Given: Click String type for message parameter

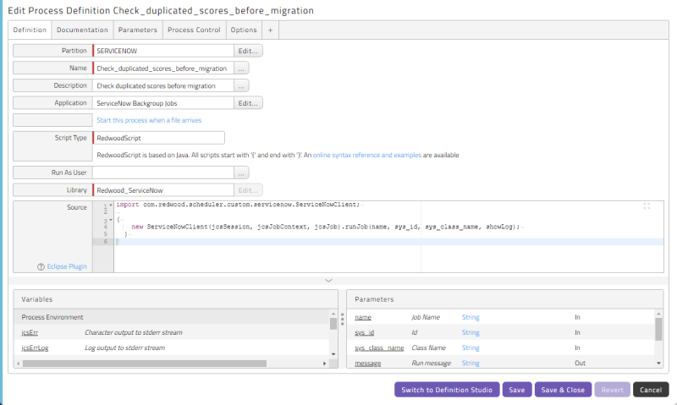Looking at the screenshot, I should coord(471,364).
